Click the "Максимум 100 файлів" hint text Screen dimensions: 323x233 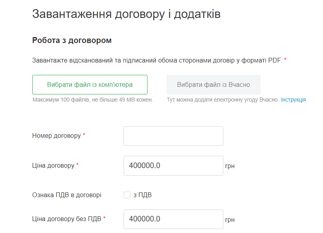pyautogui.click(x=93, y=100)
